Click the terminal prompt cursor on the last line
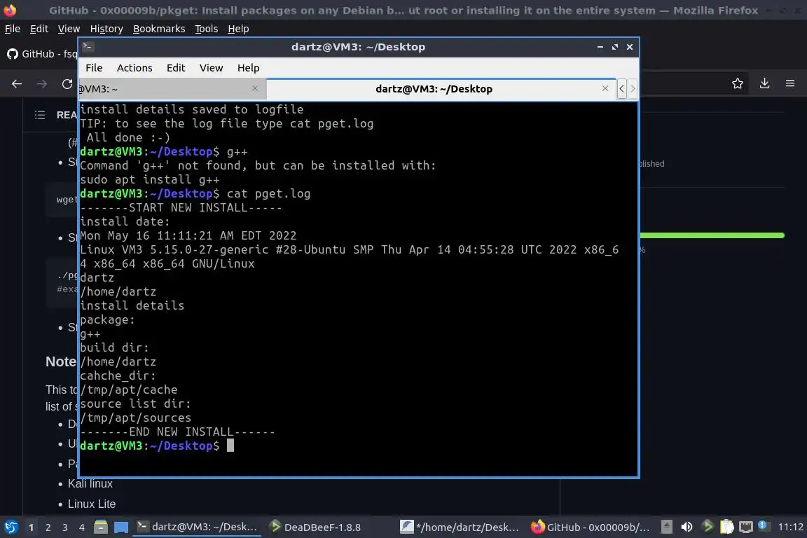Image resolution: width=807 pixels, height=538 pixels. (230, 446)
